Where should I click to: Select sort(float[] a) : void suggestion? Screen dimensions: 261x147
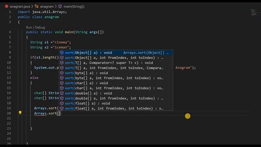pos(116,103)
